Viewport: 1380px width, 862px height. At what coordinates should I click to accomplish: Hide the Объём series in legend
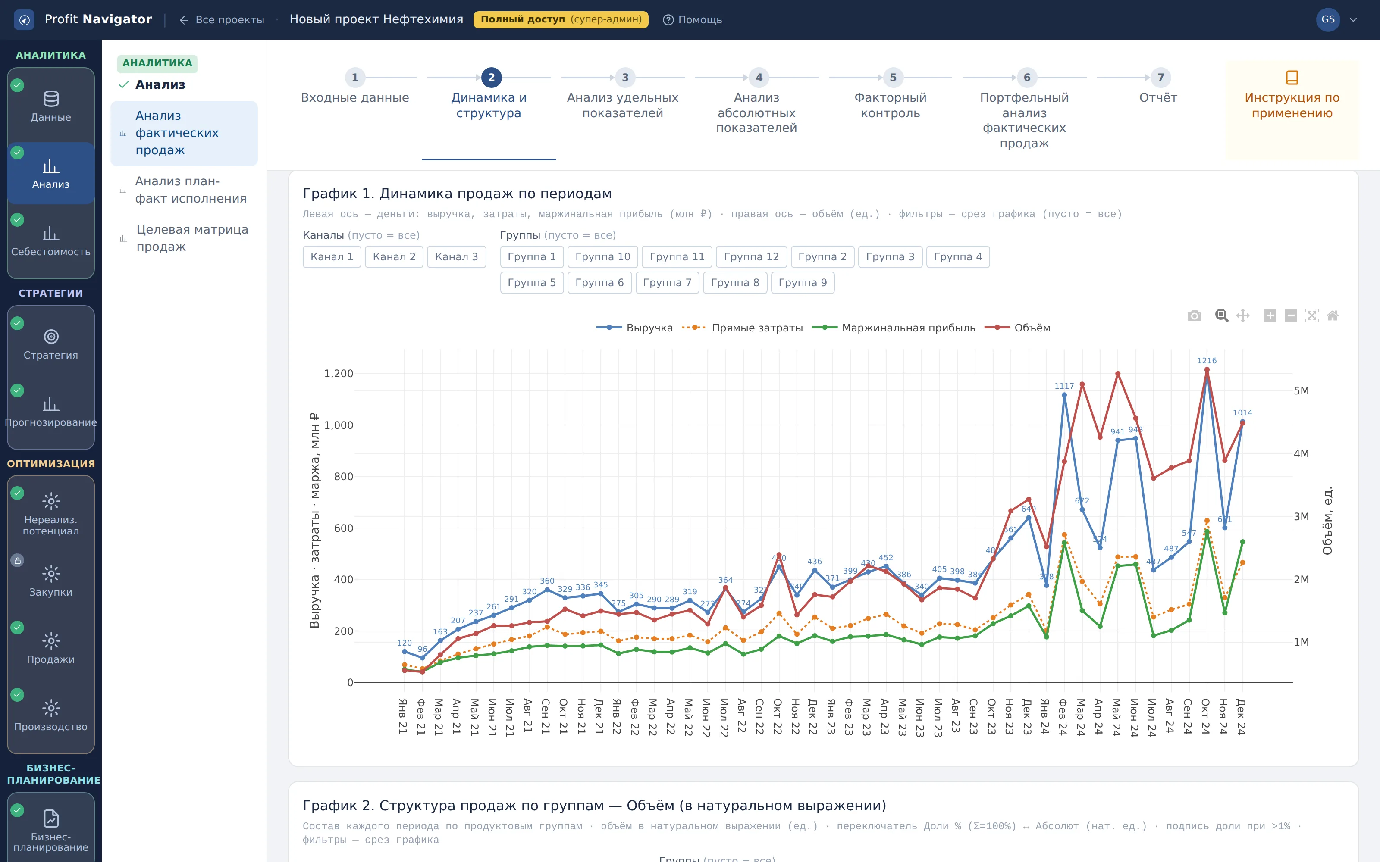(x=1018, y=328)
